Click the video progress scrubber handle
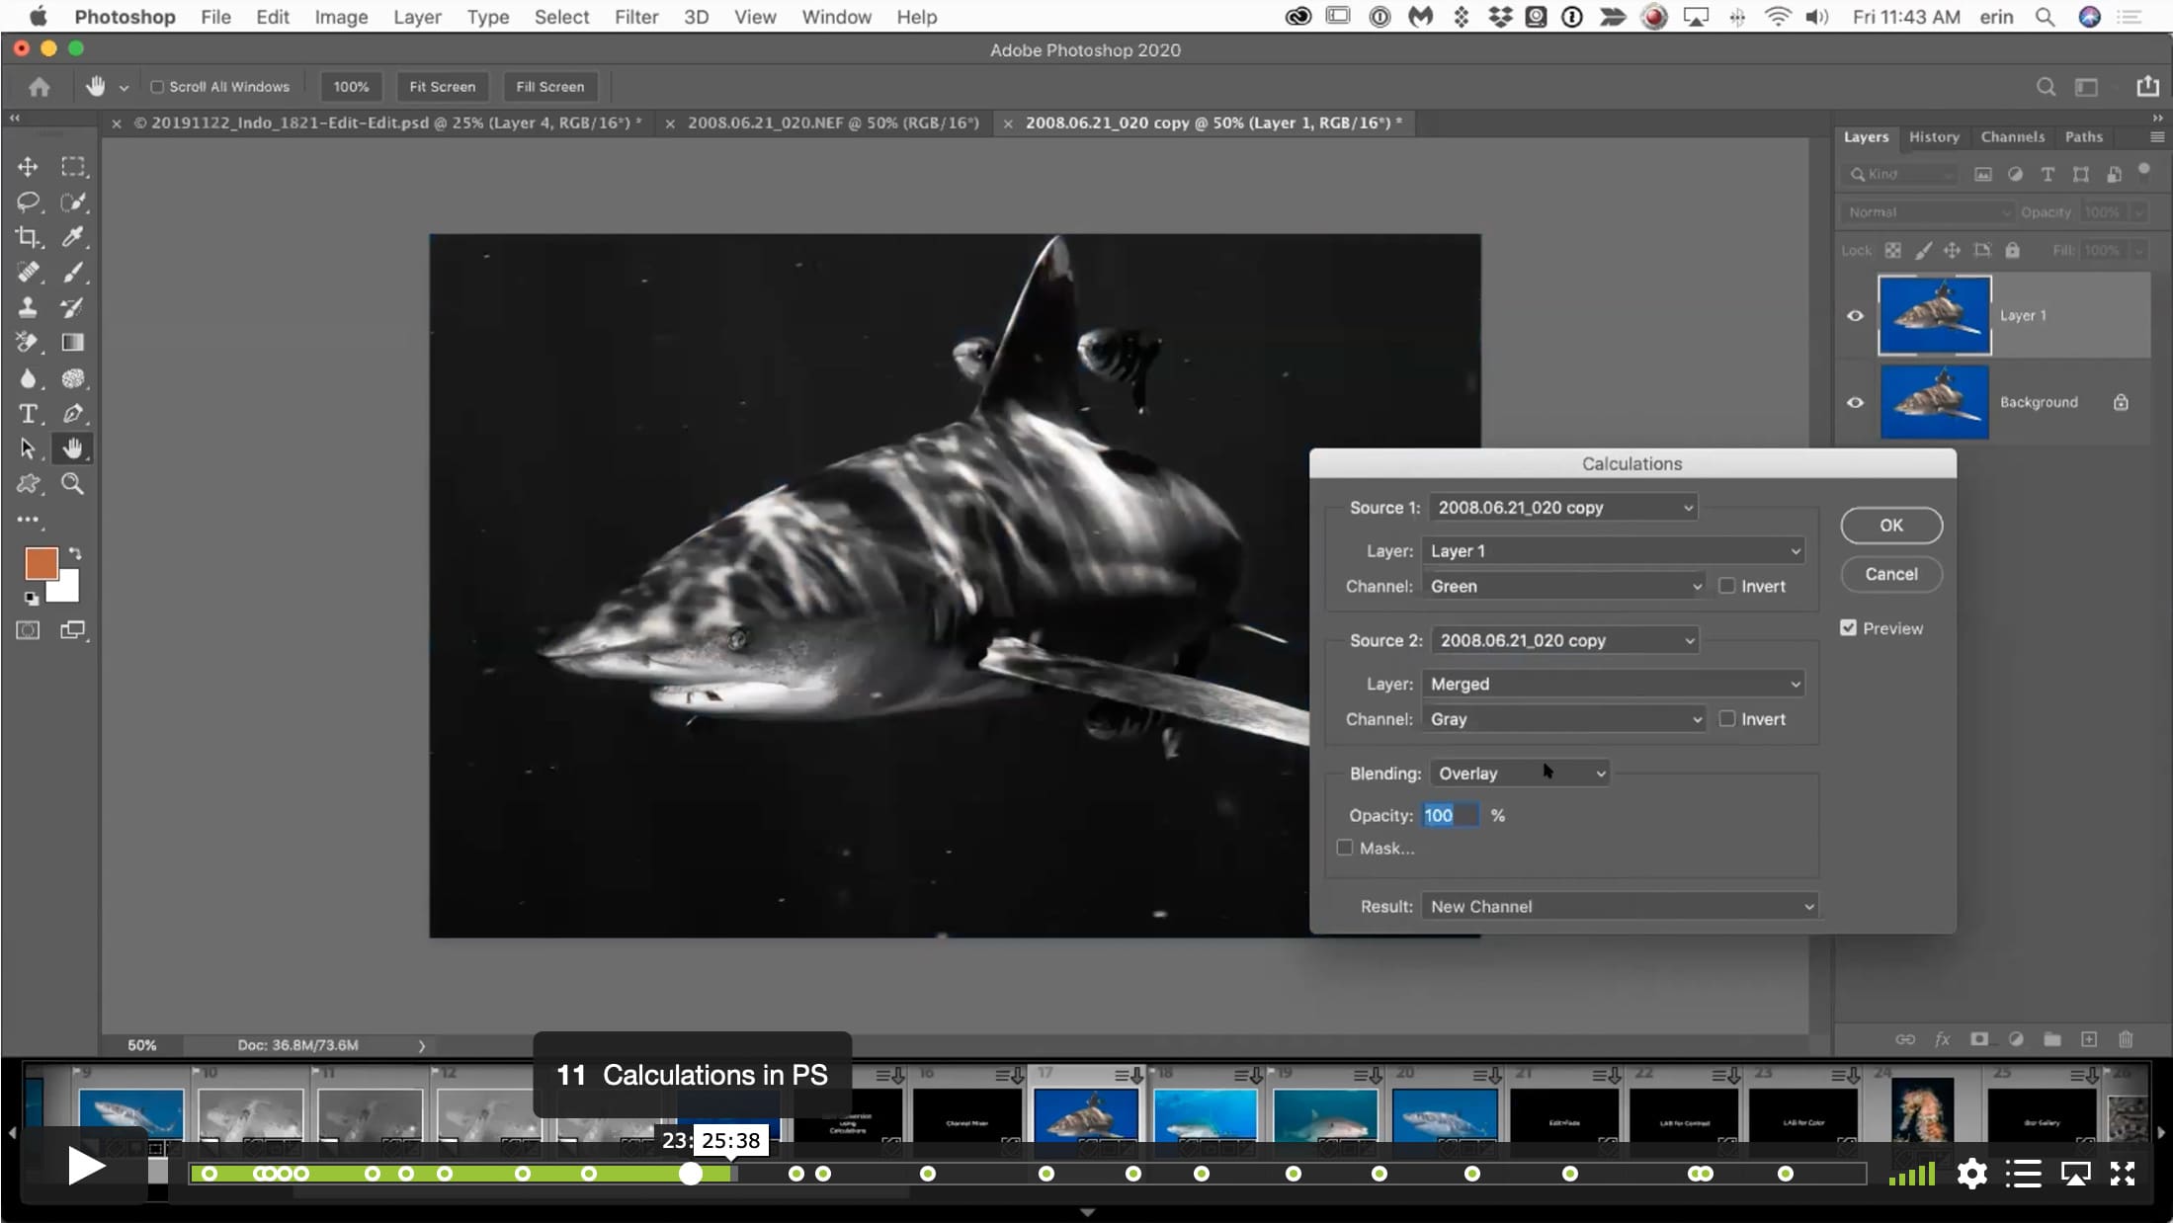This screenshot has width=2173, height=1223. [x=691, y=1174]
